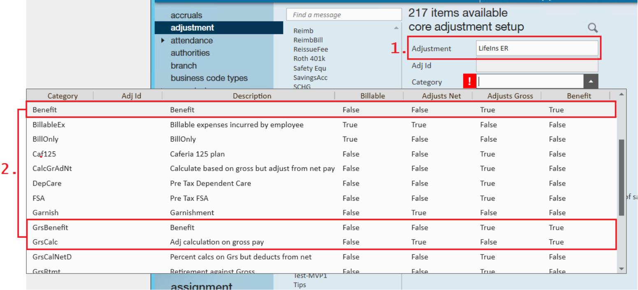This screenshot has height=290, width=638.
Task: Click the magnifying glass search icon
Action: 592,28
